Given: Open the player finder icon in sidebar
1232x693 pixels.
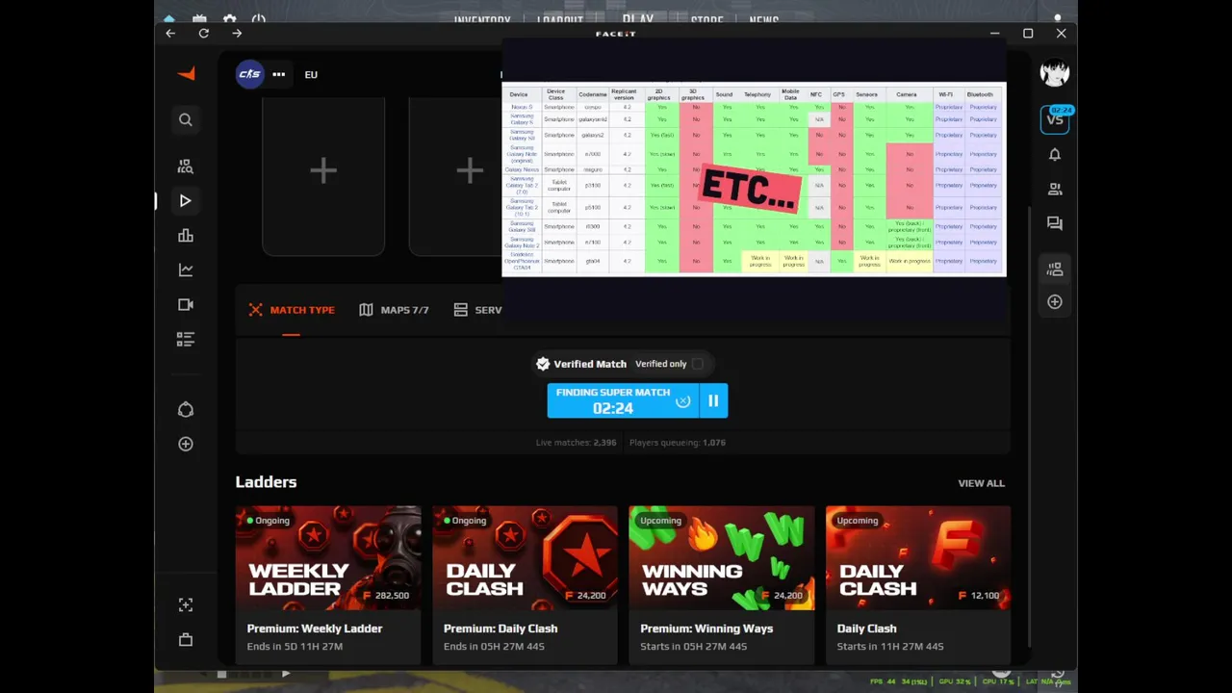Looking at the screenshot, I should pyautogui.click(x=186, y=167).
